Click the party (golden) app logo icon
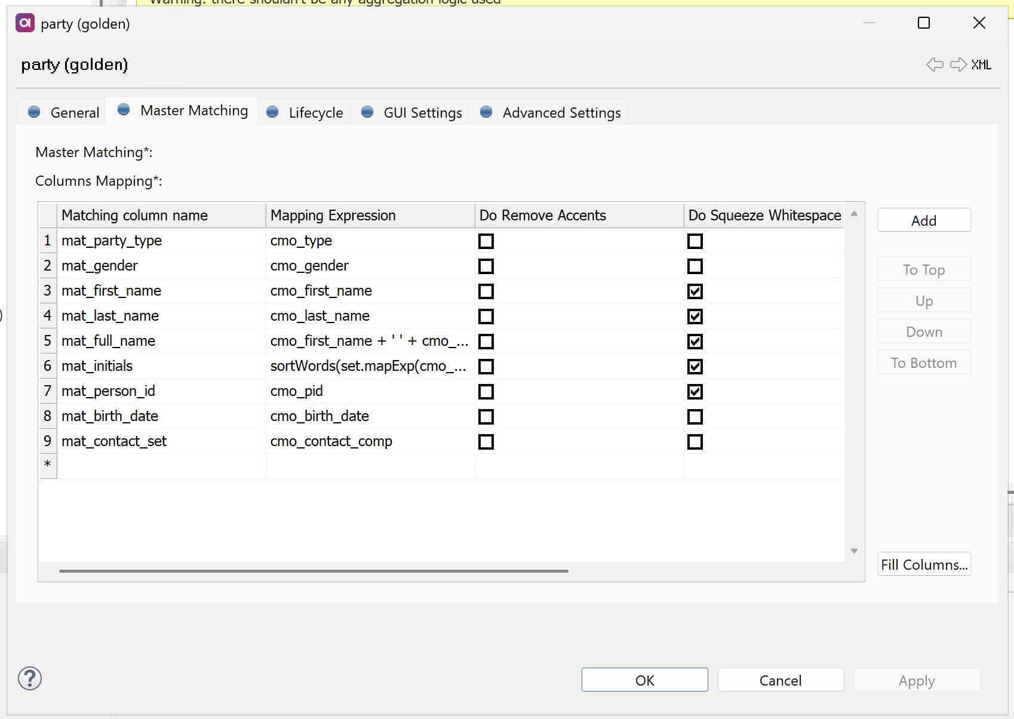The height and width of the screenshot is (719, 1014). pyautogui.click(x=24, y=23)
